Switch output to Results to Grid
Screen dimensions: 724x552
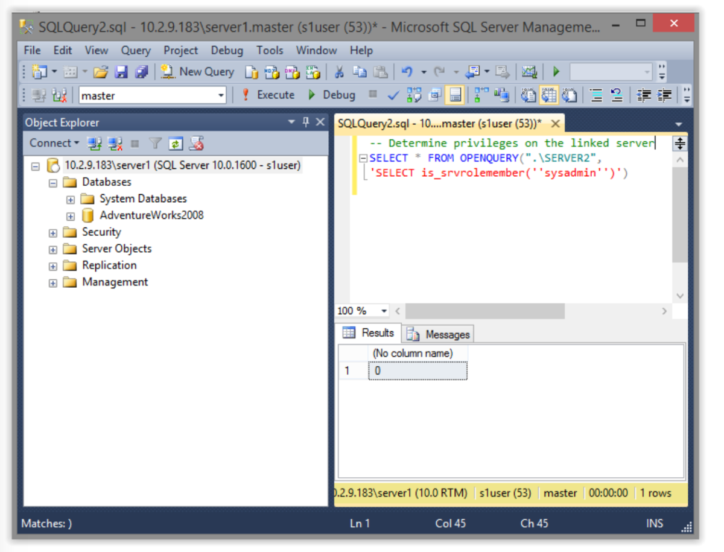[x=548, y=95]
